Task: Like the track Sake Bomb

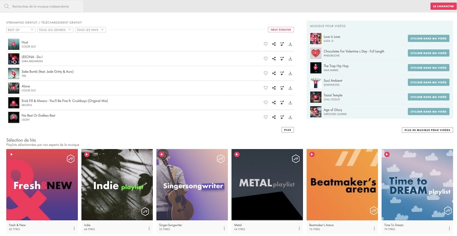Action: click(266, 73)
